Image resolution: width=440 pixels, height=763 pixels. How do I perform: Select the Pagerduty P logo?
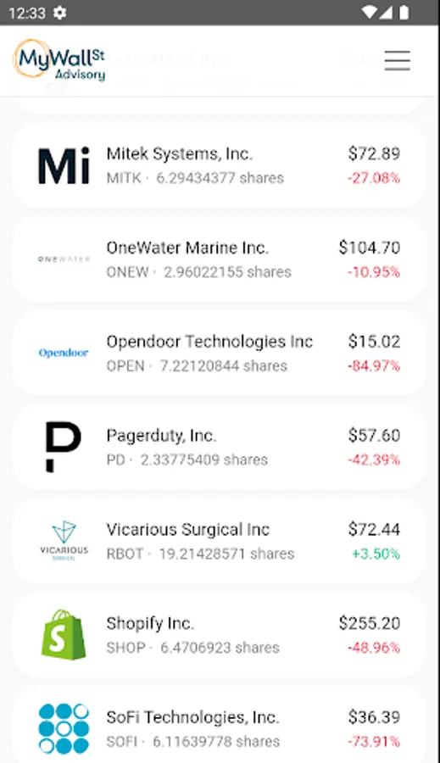click(64, 447)
